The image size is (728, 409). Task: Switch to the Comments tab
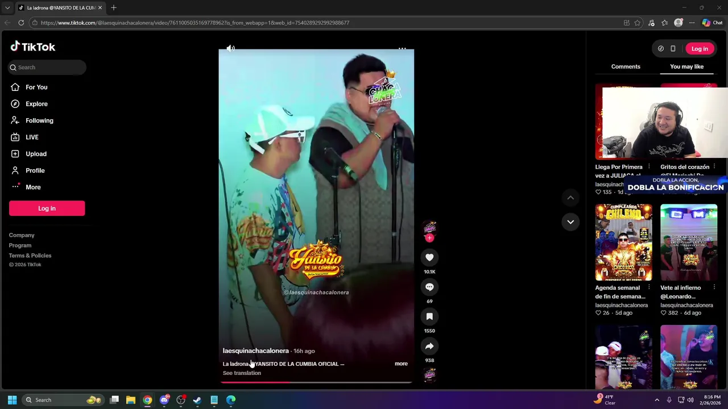[626, 66]
